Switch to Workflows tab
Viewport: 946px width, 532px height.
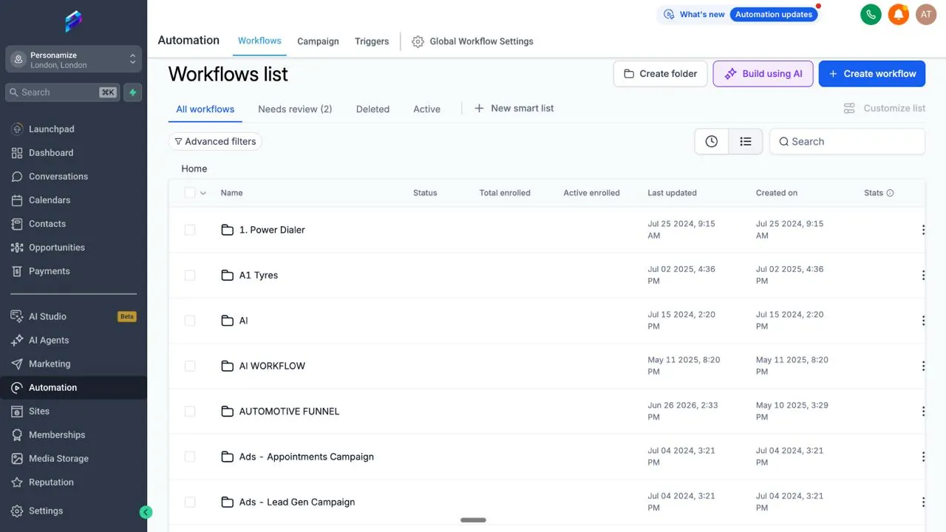click(259, 41)
